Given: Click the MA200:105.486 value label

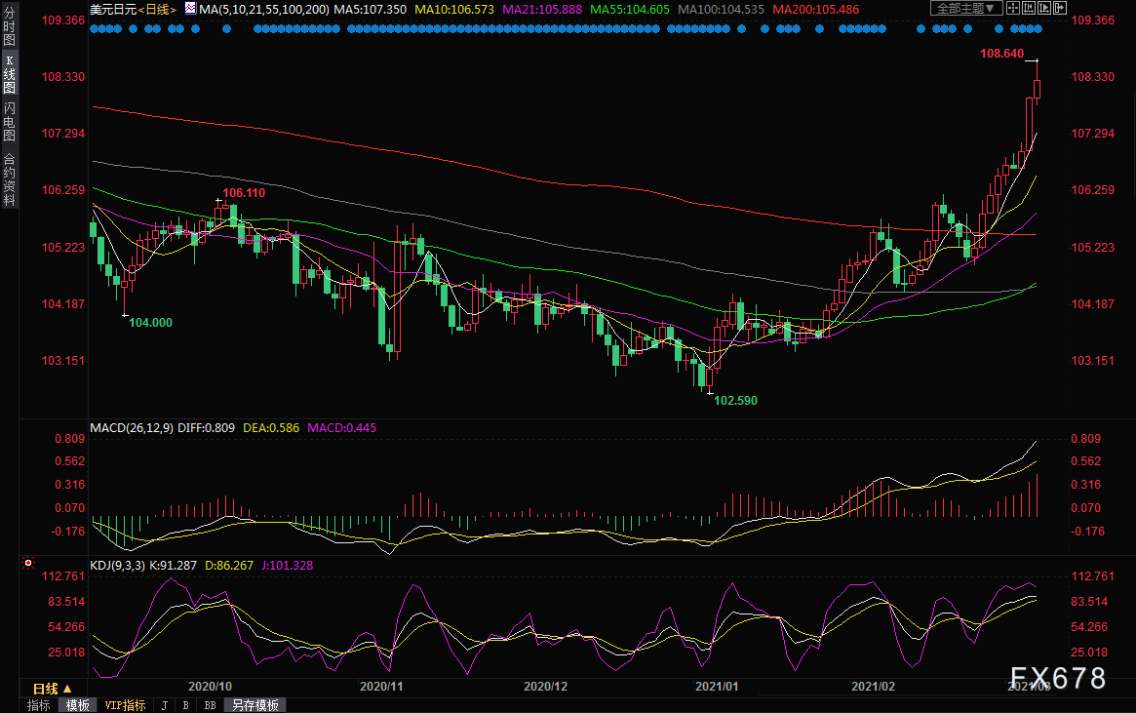Looking at the screenshot, I should tap(816, 10).
